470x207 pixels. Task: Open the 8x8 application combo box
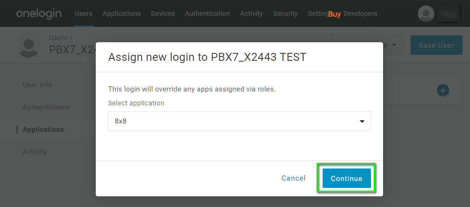(239, 121)
